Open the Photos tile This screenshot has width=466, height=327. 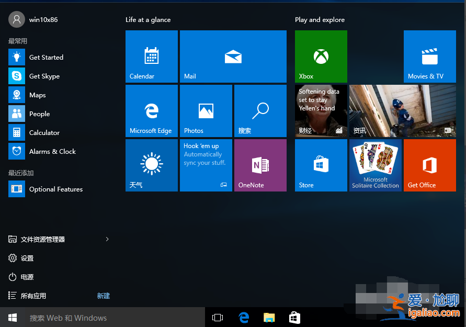tap(206, 110)
